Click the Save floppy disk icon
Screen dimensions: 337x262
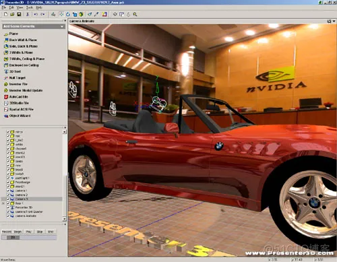[x=19, y=14]
